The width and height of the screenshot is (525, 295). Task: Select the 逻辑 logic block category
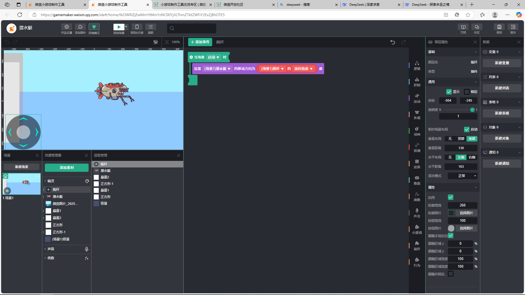pyautogui.click(x=417, y=66)
